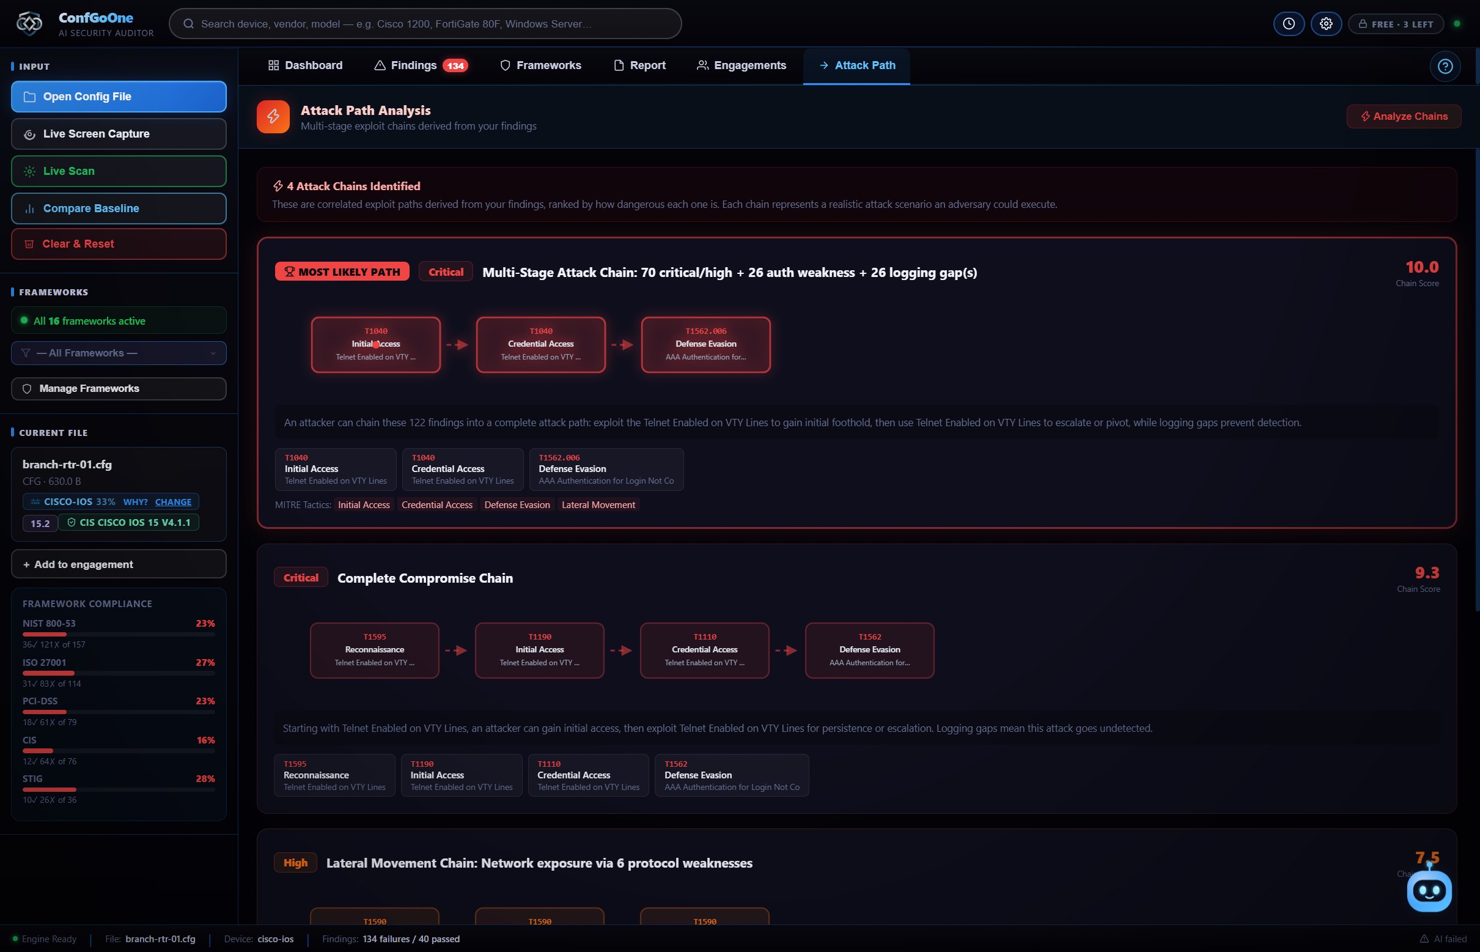Select the T1562.006 Defense Evasion chain node

point(705,345)
